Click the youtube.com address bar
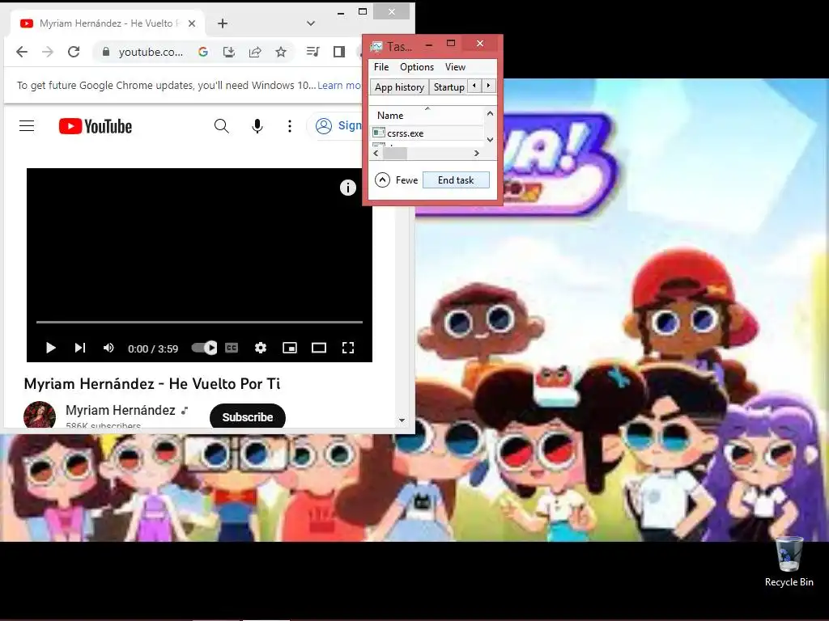 coord(150,52)
